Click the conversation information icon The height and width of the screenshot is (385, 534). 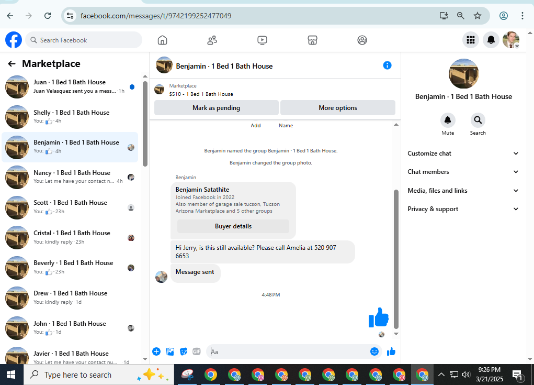click(x=387, y=65)
